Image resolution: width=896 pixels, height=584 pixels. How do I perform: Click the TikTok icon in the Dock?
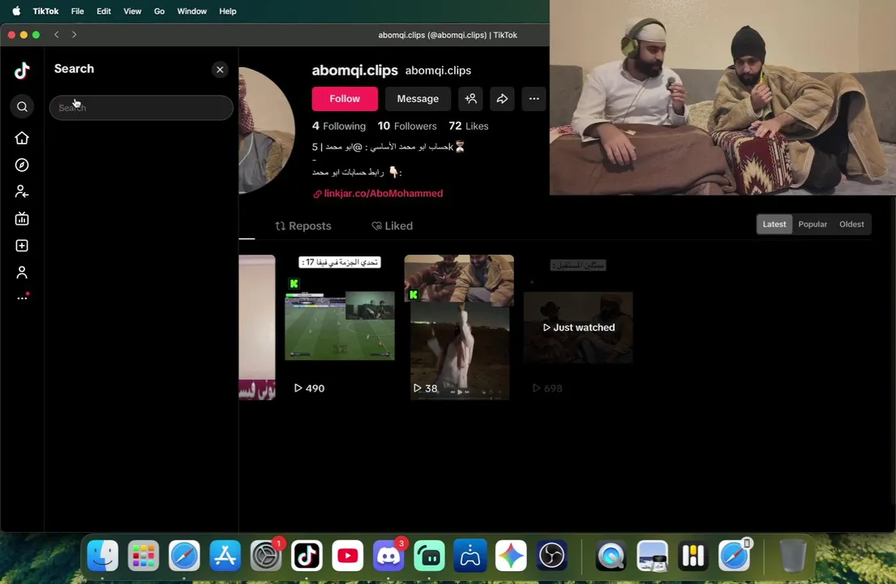click(x=307, y=556)
